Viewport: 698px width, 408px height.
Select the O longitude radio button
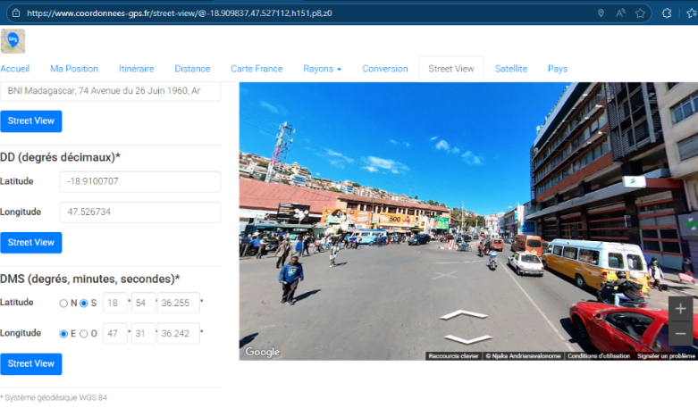pyautogui.click(x=84, y=334)
